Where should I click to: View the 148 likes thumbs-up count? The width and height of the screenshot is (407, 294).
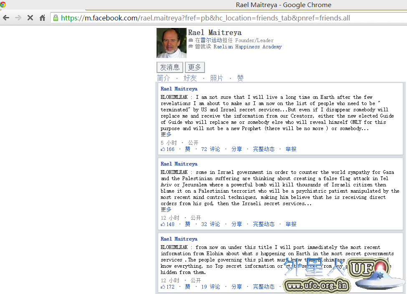pyautogui.click(x=168, y=224)
